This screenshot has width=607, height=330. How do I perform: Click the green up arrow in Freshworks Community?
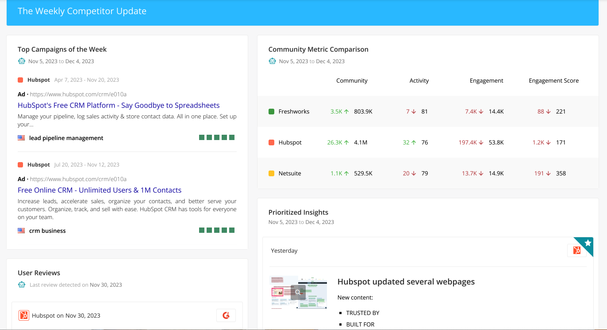click(x=346, y=112)
